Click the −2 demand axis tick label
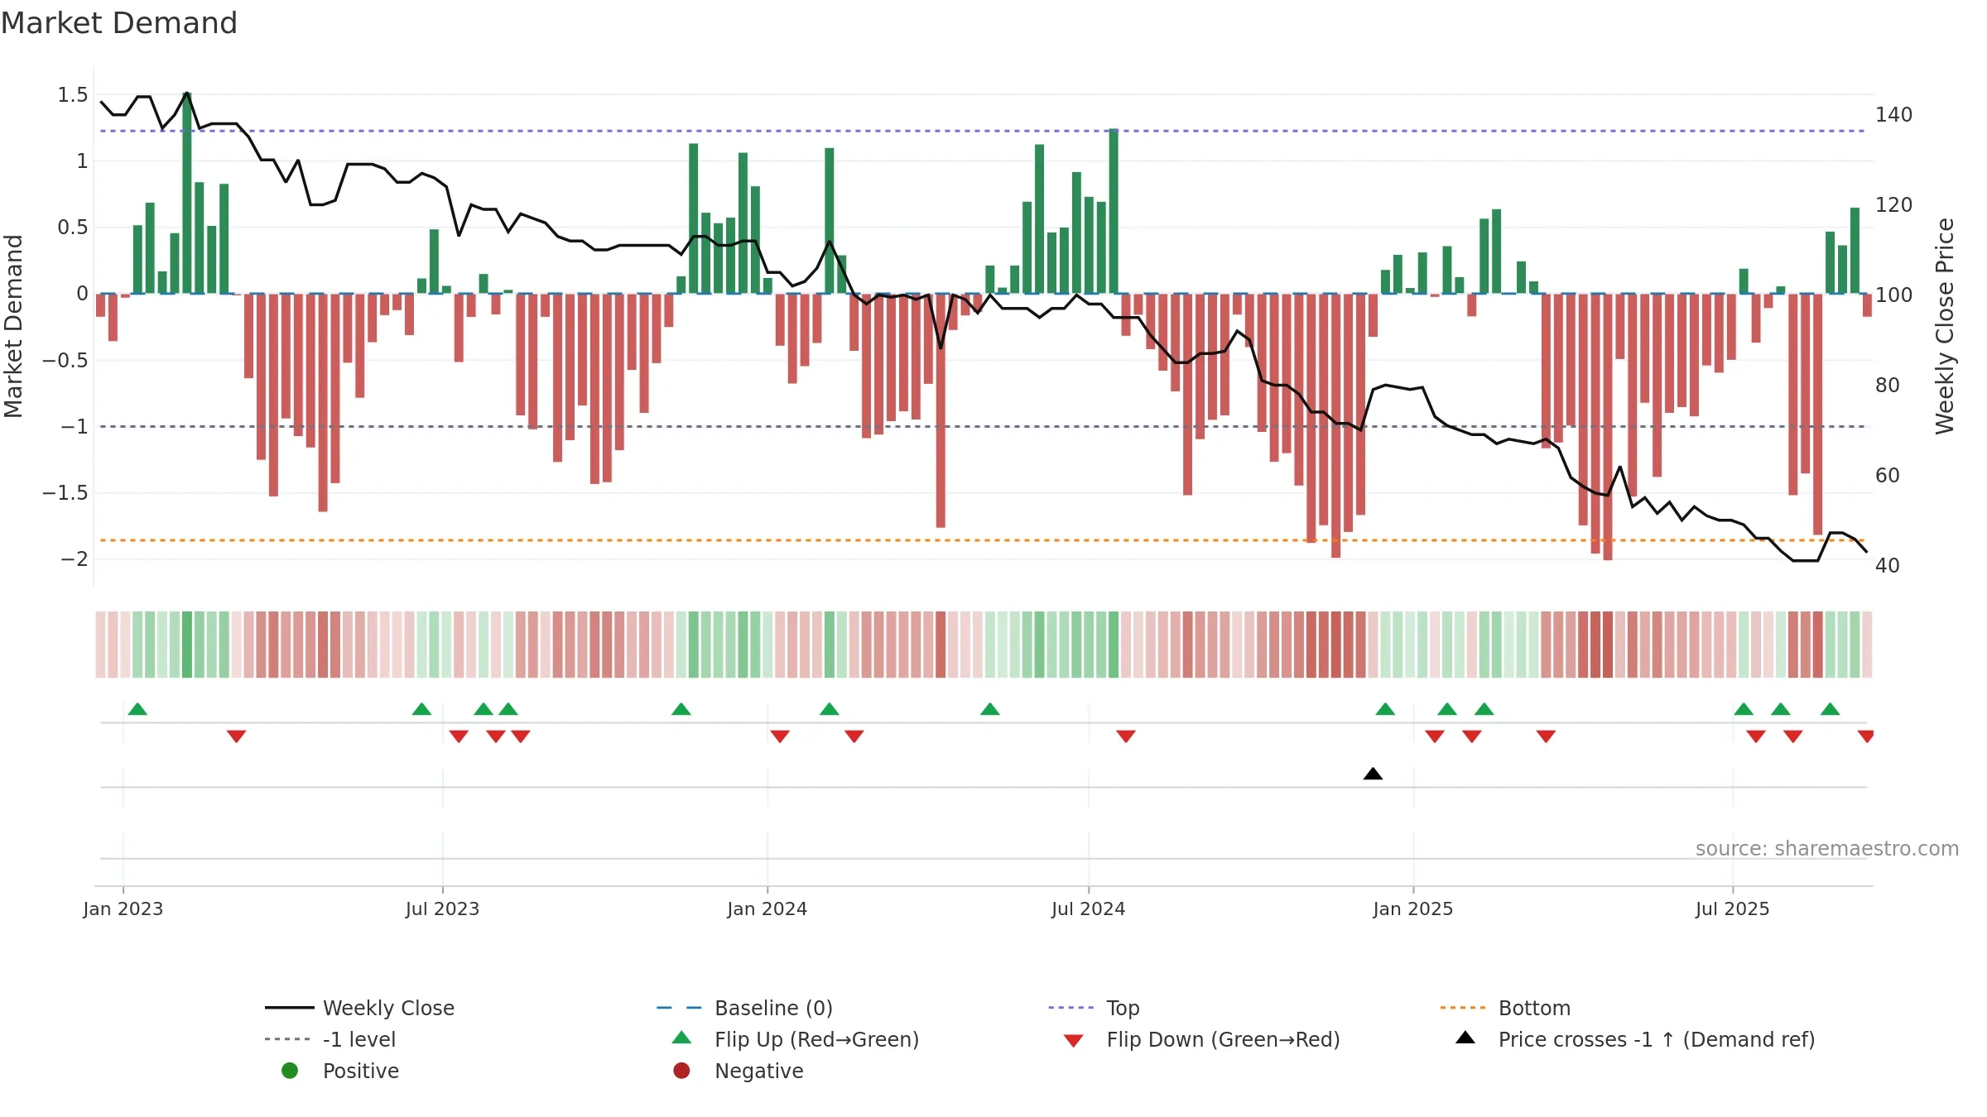Image resolution: width=1987 pixels, height=1117 pixels. 74,558
